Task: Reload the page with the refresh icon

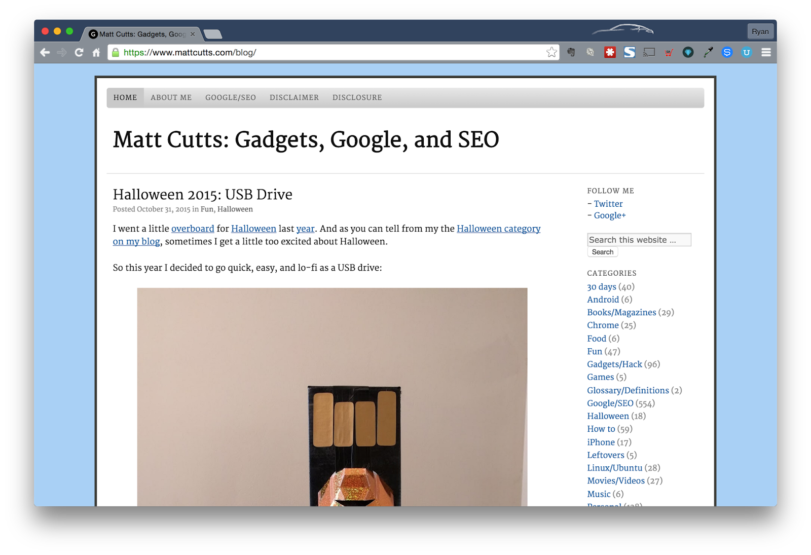Action: tap(79, 52)
